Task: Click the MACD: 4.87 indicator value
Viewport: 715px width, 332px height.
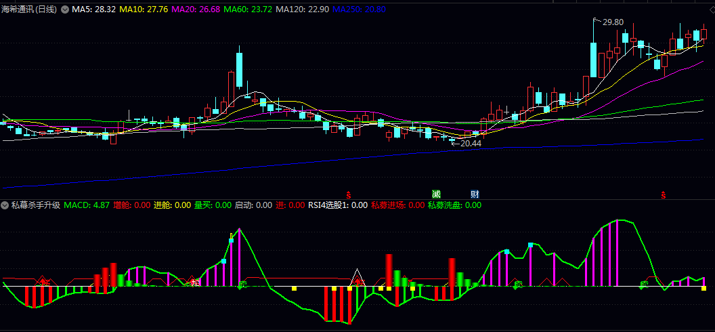Action: click(x=87, y=205)
